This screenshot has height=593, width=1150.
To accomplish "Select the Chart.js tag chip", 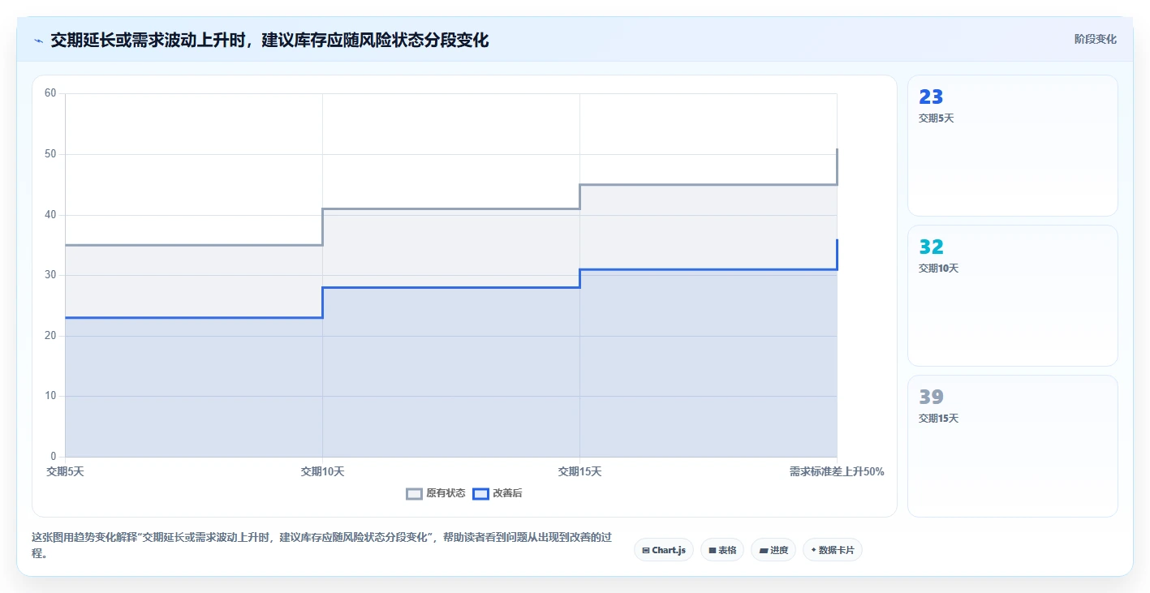I will pyautogui.click(x=664, y=550).
